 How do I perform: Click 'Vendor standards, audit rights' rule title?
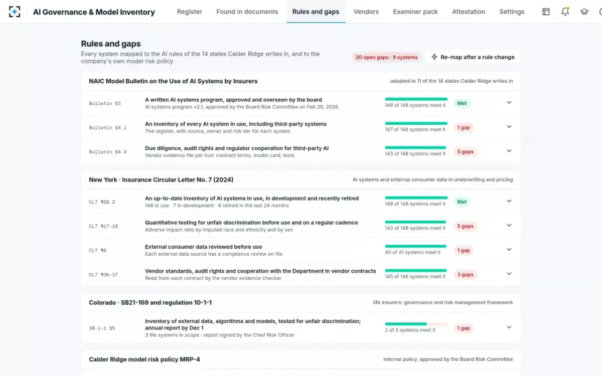pyautogui.click(x=260, y=271)
